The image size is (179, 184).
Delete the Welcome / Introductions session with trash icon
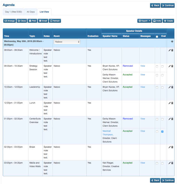(172, 50)
